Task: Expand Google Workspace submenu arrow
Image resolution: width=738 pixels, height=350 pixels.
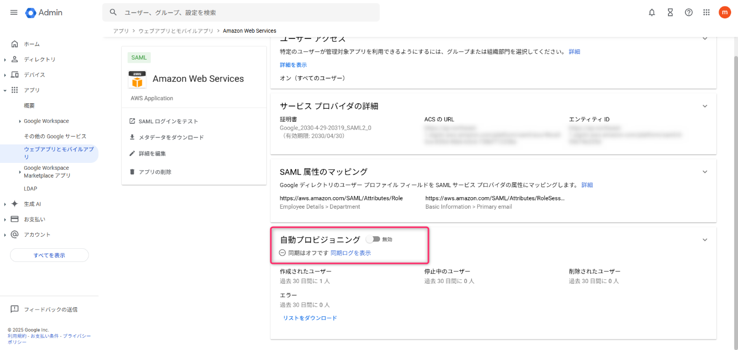Action: [20, 121]
